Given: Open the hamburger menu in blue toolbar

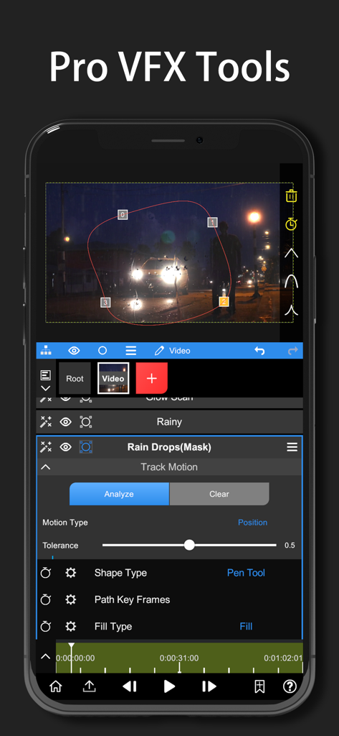Looking at the screenshot, I should click(x=131, y=351).
